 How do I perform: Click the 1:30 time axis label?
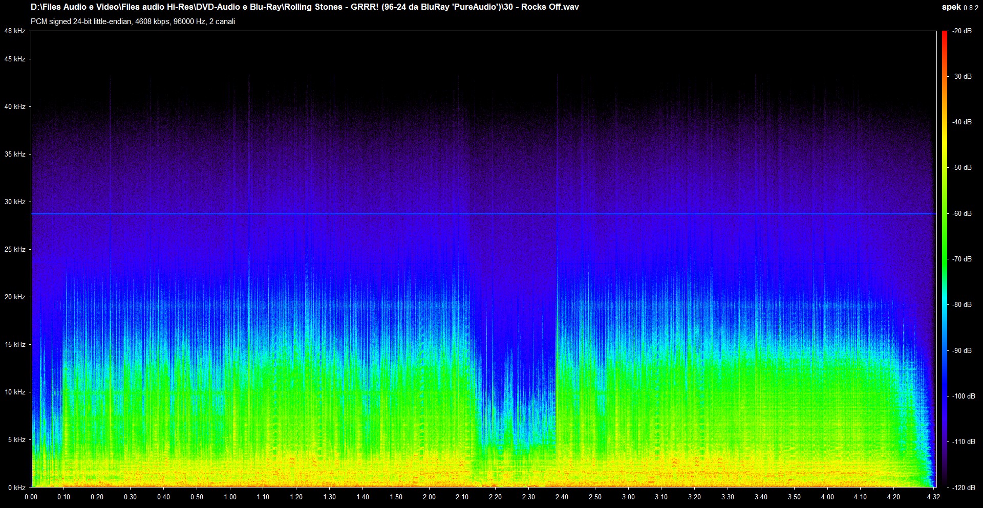(x=329, y=497)
